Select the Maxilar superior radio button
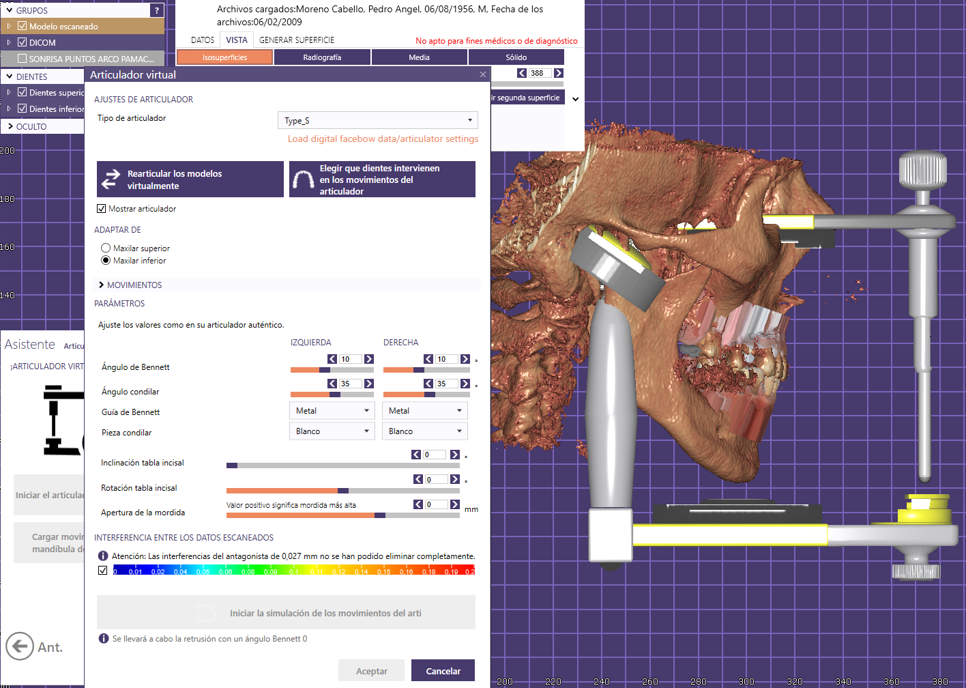 point(106,248)
